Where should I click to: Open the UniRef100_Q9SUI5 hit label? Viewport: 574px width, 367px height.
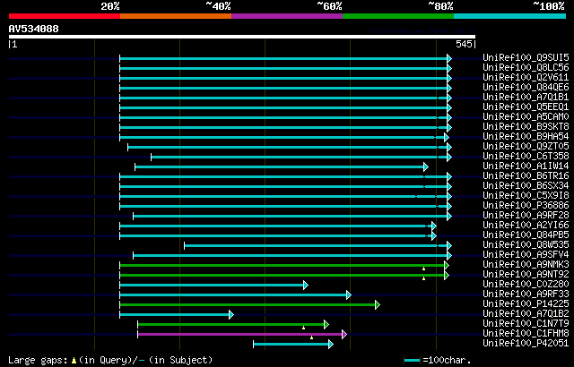point(526,57)
